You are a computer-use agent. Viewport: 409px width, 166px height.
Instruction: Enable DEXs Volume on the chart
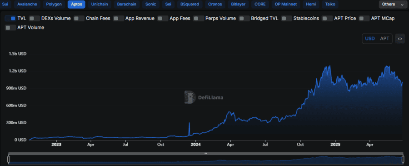coord(34,18)
